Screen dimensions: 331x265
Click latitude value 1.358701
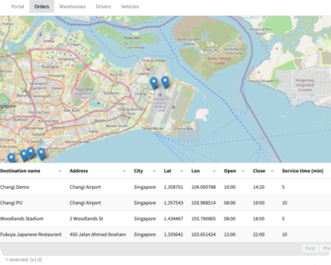pos(174,187)
